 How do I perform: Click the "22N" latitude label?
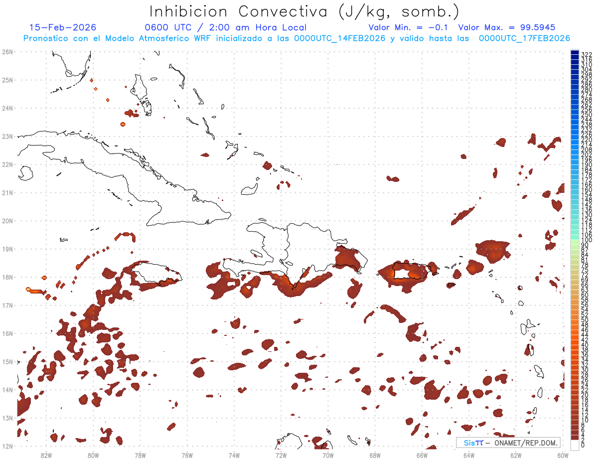pyautogui.click(x=7, y=164)
